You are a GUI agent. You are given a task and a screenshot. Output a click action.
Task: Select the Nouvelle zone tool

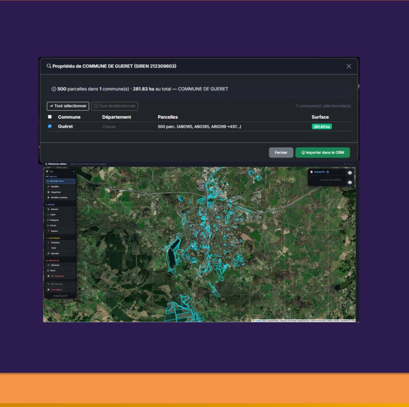[x=60, y=181]
